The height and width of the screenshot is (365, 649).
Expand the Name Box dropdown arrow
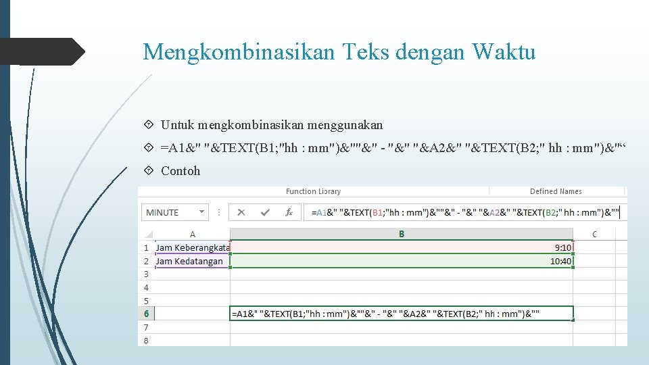(x=201, y=212)
